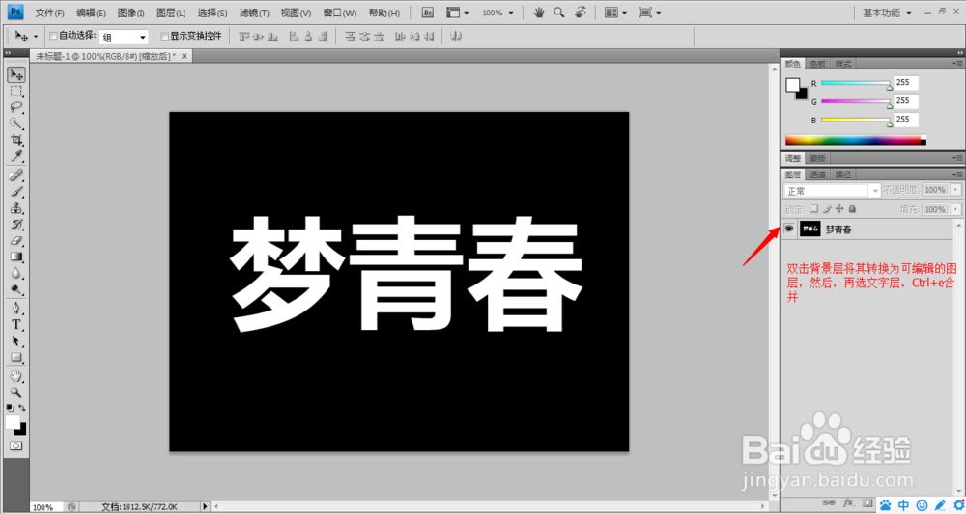
Task: Click the G value input field
Action: 906,101
